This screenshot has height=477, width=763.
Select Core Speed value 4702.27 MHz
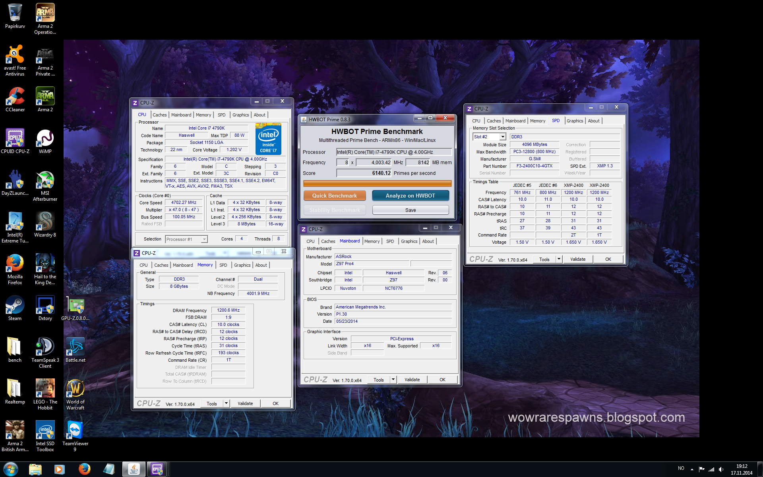tap(184, 203)
